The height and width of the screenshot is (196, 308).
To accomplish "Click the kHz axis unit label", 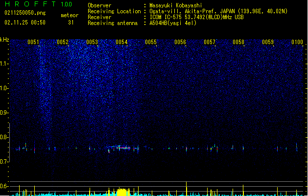I will point(4,40).
